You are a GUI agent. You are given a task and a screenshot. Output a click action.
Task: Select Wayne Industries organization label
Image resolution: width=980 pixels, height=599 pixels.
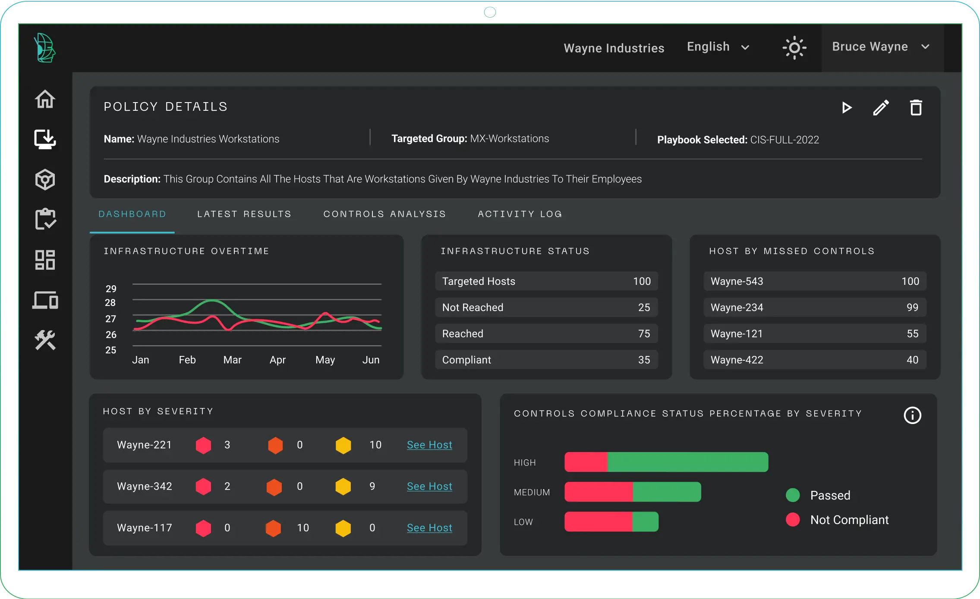(614, 48)
